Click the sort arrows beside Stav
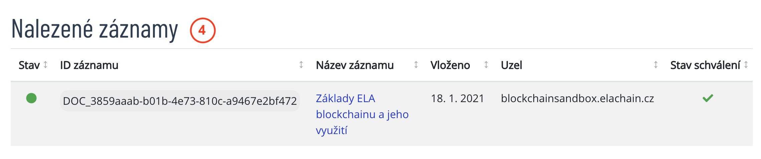 click(45, 65)
